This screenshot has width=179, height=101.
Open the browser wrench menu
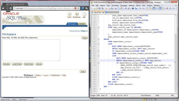click(86, 8)
